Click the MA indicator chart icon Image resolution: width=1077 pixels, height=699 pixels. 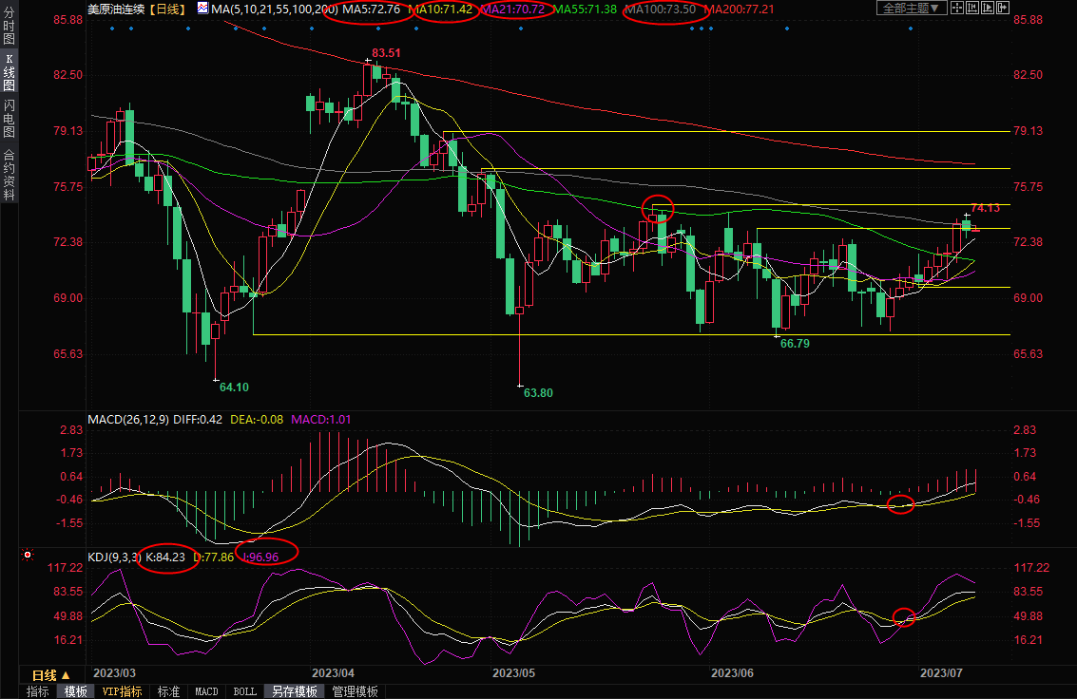coord(203,9)
